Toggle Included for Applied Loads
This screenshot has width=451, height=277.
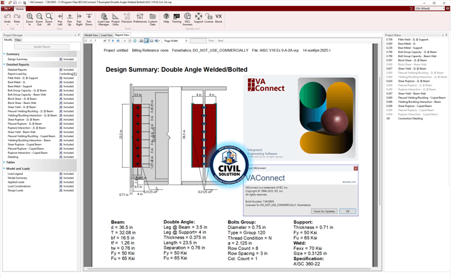click(x=61, y=182)
